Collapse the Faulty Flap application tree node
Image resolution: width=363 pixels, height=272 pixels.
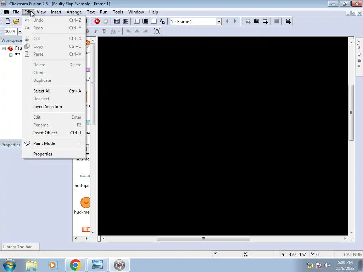click(4, 48)
